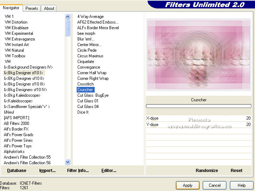Choose Center Mirror... filter
This screenshot has width=255, height=191.
[x=89, y=45]
